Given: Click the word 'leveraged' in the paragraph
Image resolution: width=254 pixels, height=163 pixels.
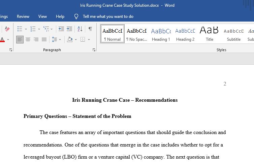Looking at the screenshot, I should pyautogui.click(x=34, y=157).
